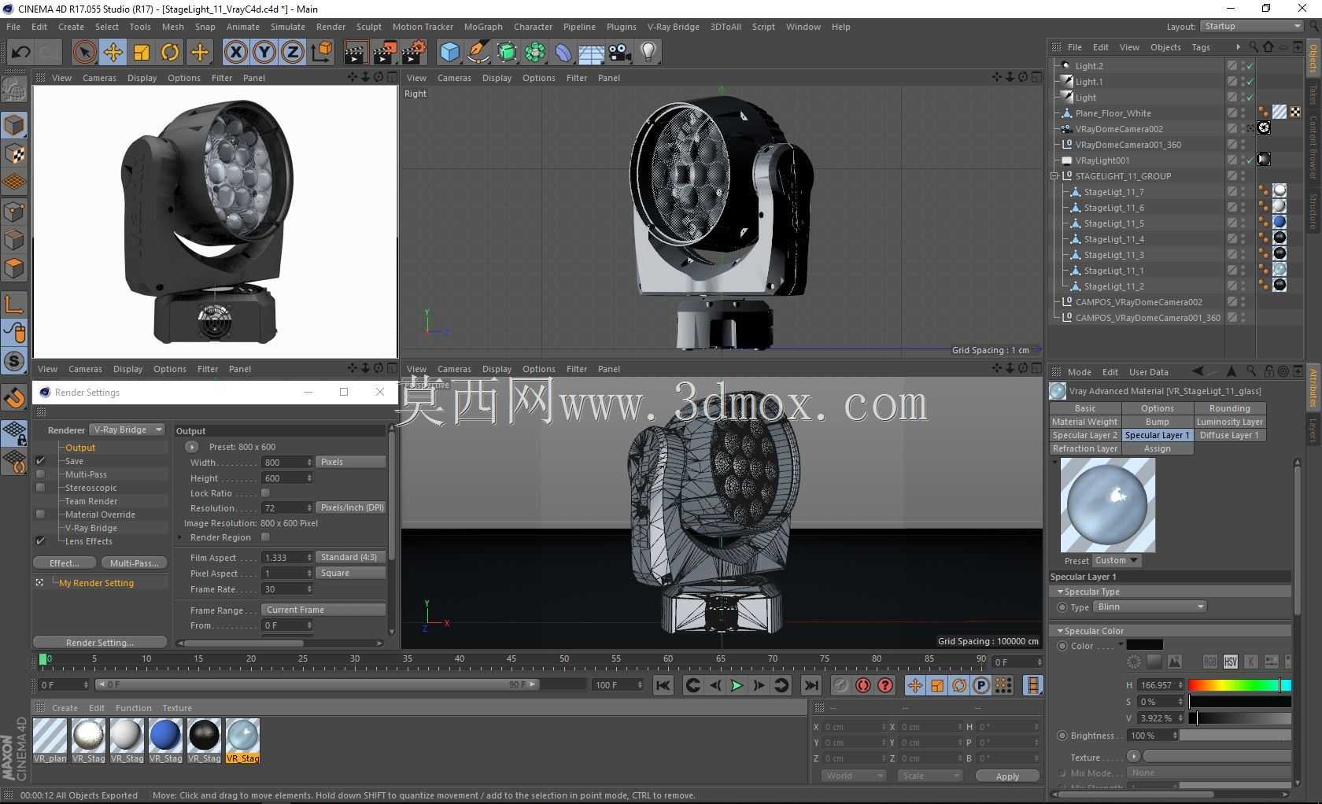Screen dimensions: 1322x804
Task: Toggle Y axis lock
Action: [x=264, y=53]
